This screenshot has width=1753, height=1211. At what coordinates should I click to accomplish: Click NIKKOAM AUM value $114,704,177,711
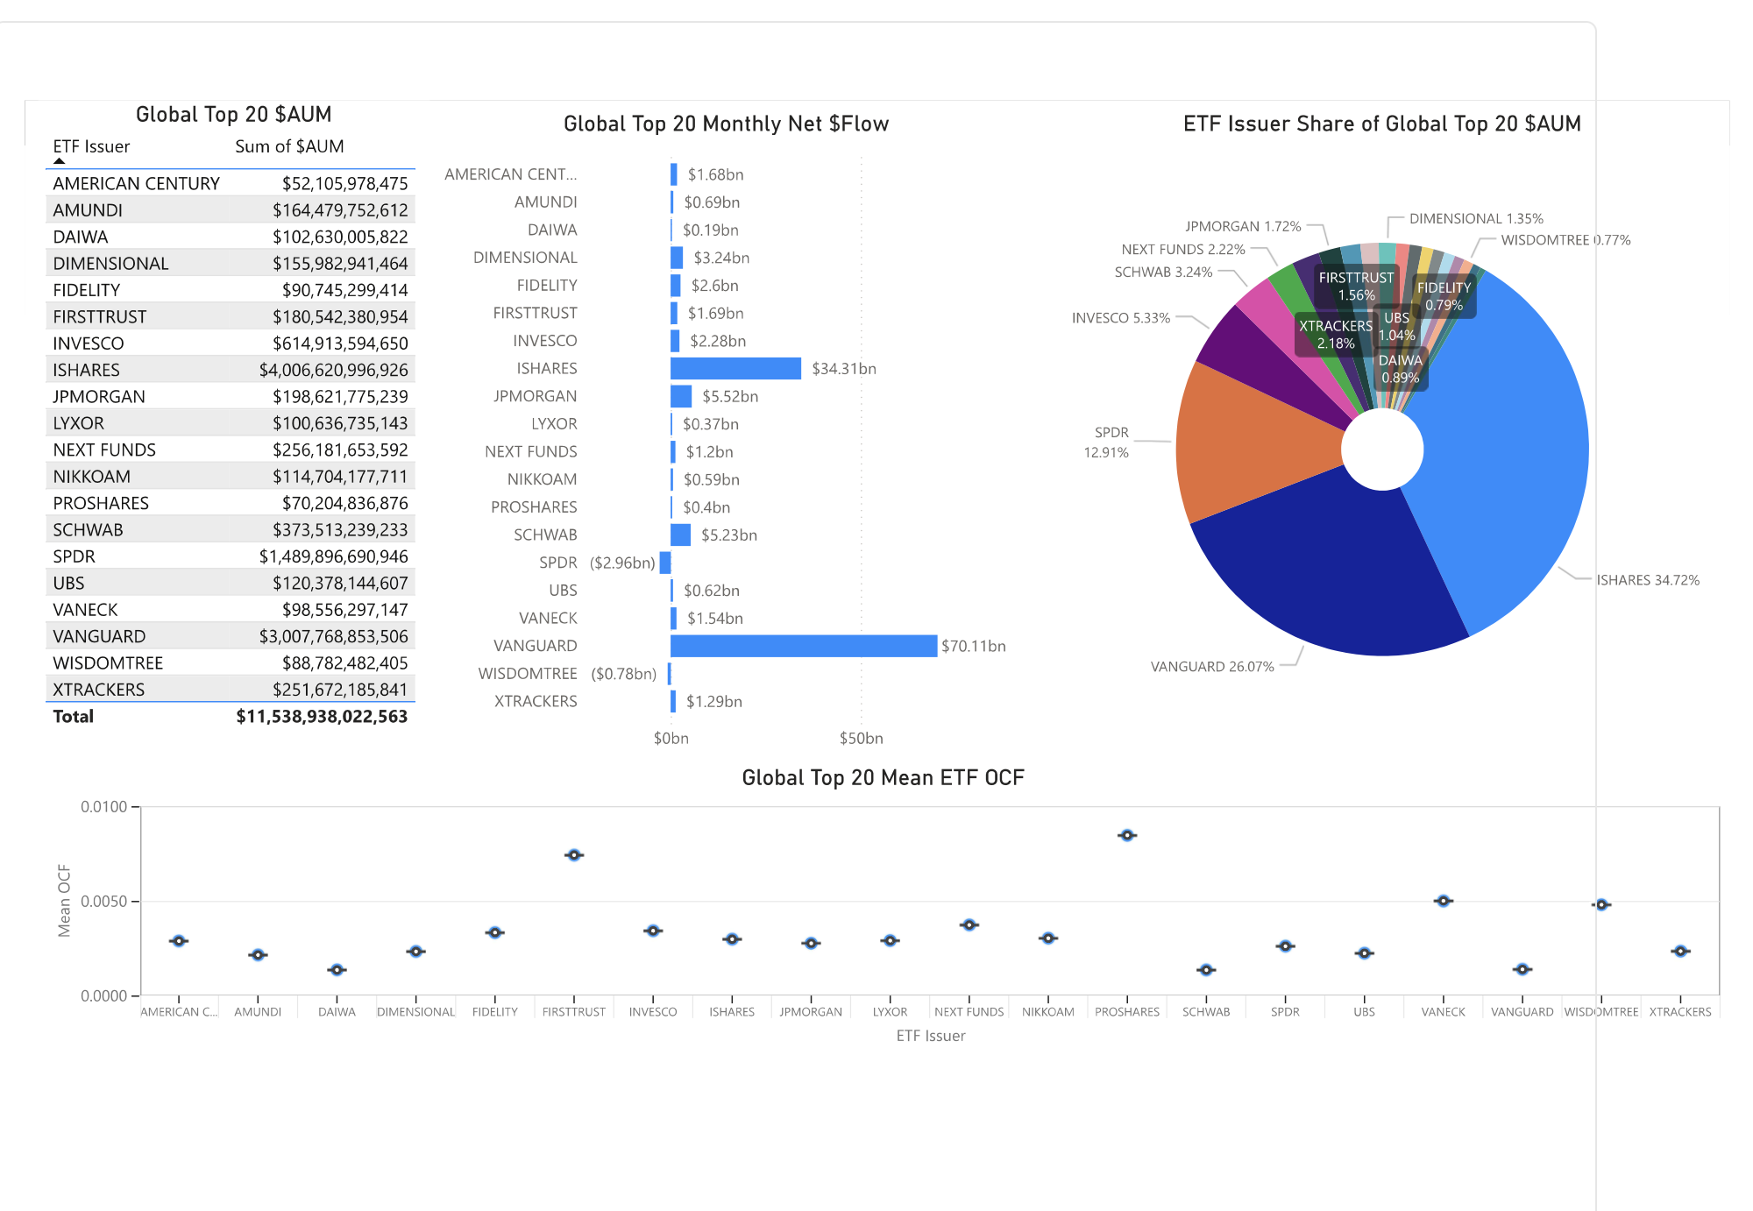(x=340, y=477)
